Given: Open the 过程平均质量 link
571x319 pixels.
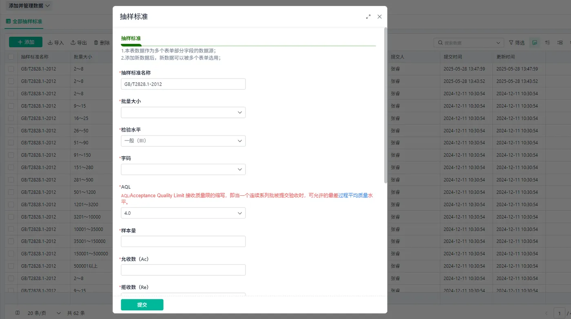Looking at the screenshot, I should tap(353, 195).
